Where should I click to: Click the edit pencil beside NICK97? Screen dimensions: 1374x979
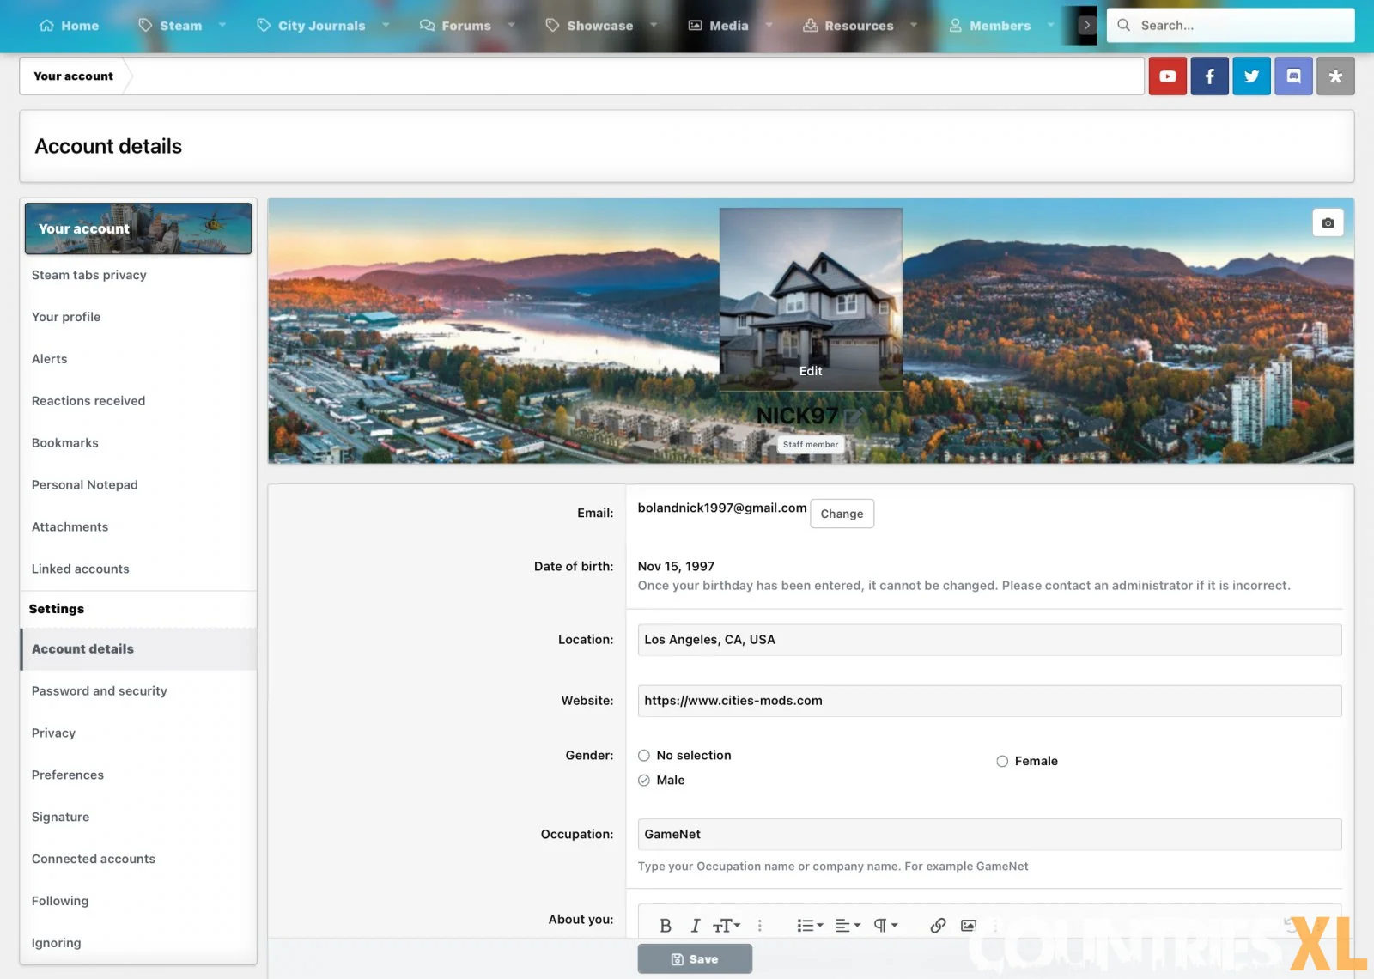(x=853, y=417)
